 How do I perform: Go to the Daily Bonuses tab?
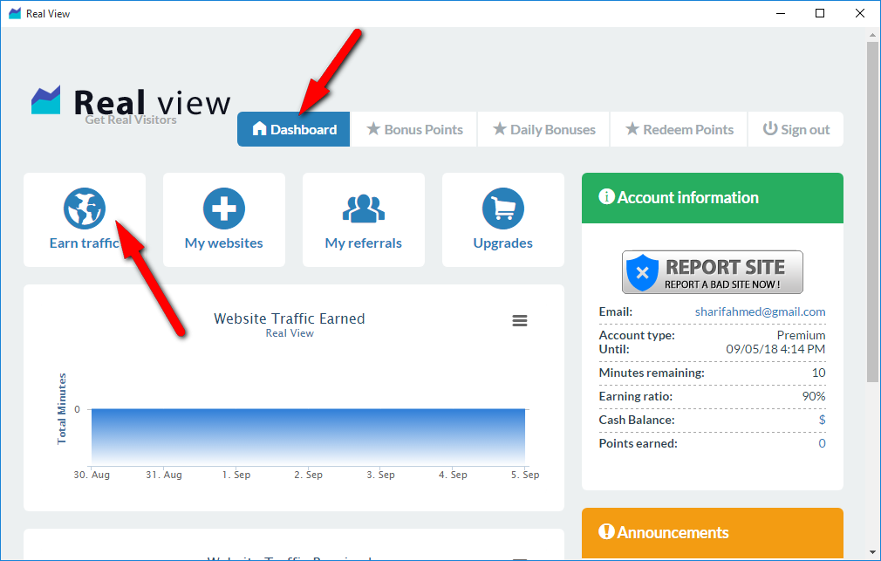click(544, 129)
